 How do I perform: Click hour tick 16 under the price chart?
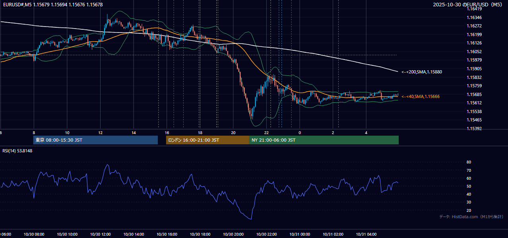pos(167,132)
